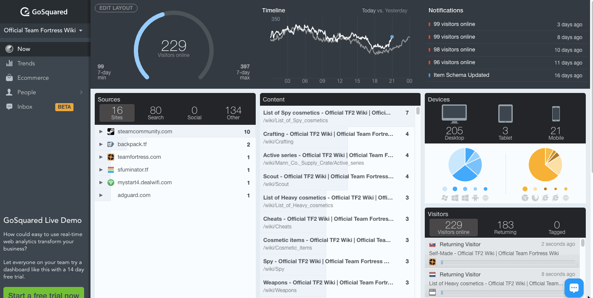Click the Android platform icon
The height and width of the screenshot is (298, 593).
[x=475, y=198]
